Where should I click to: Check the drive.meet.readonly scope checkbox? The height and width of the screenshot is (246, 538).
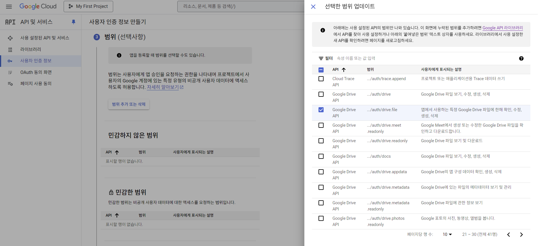click(321, 125)
